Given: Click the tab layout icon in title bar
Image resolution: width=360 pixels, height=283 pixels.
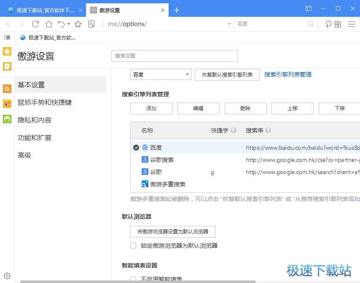Looking at the screenshot, I should point(309,9).
